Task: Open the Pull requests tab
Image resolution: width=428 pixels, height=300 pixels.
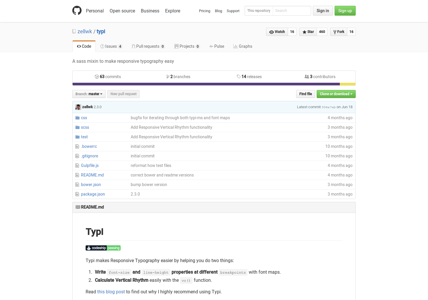Action: pos(148,46)
